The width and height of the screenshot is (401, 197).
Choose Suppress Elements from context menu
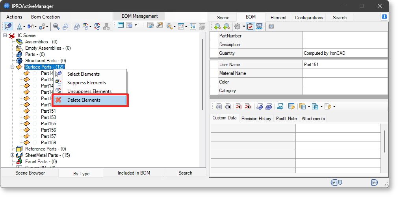90,83
